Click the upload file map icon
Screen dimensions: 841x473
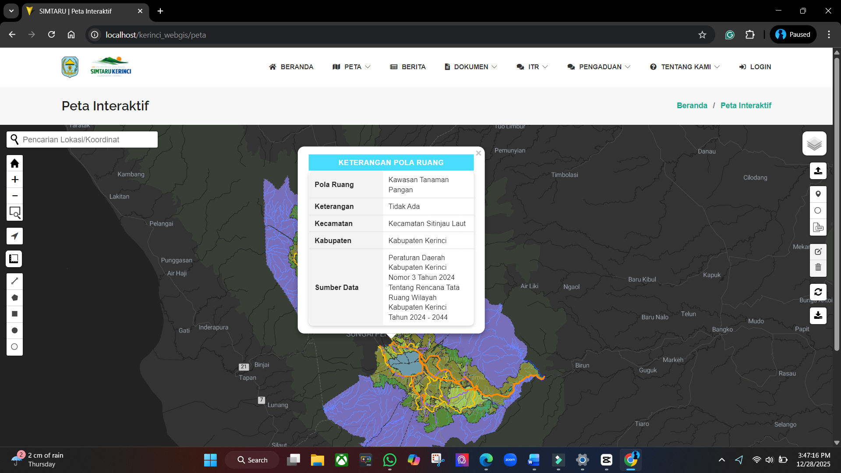(x=818, y=171)
